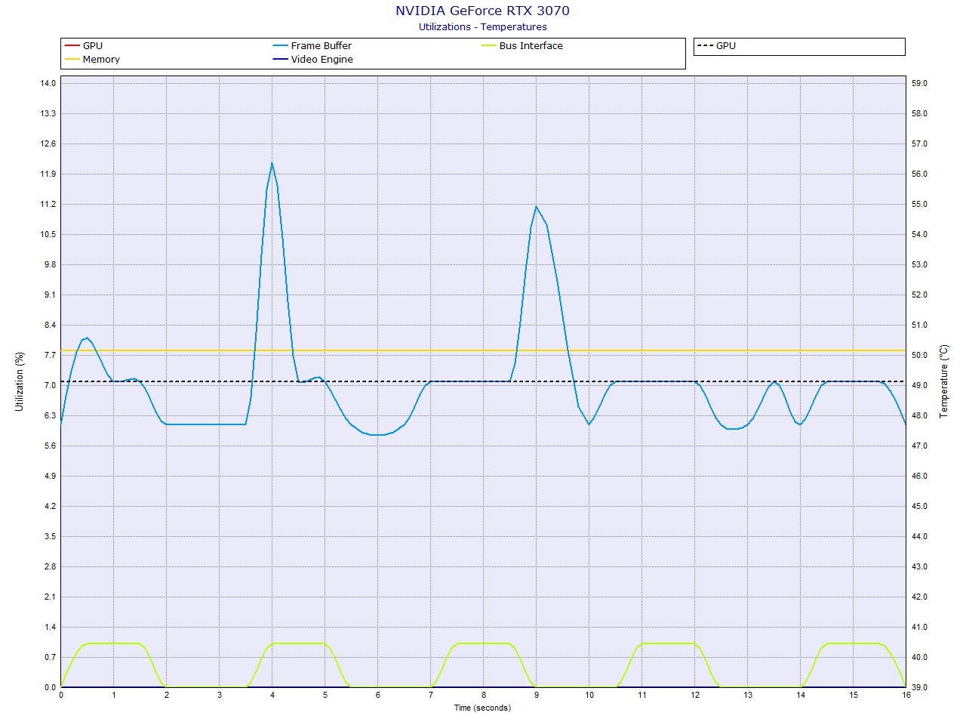Select the Video Engine legend entry
Image resolution: width=966 pixels, height=725 pixels.
[313, 59]
